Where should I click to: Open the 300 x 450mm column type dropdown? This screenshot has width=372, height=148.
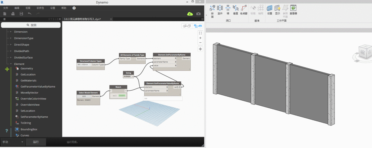coord(84,65)
